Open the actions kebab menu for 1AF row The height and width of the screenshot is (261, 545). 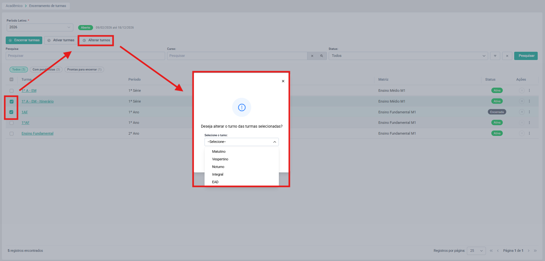[x=529, y=112]
